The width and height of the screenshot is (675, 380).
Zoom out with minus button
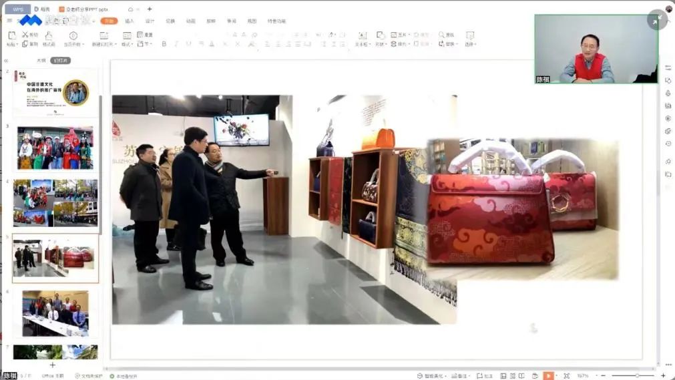[x=604, y=376]
